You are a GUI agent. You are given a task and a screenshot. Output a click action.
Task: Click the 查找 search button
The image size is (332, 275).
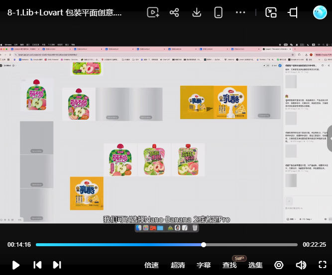tap(229, 265)
